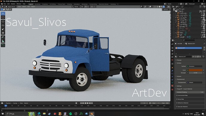The image size is (206, 116).
Task: Switch to rendered viewport shading
Action: (164, 7)
